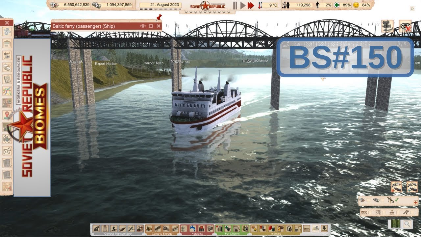The height and width of the screenshot is (237, 421).
Task: Select ruble purchase vehicles icon with red star
Action: coord(396,187)
